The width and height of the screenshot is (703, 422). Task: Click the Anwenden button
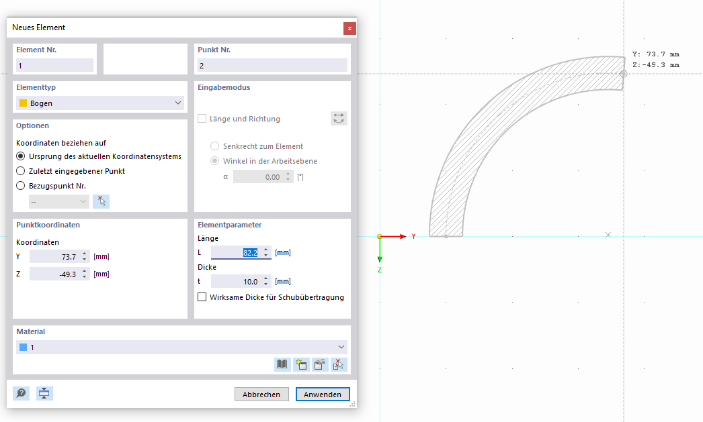pyautogui.click(x=323, y=394)
